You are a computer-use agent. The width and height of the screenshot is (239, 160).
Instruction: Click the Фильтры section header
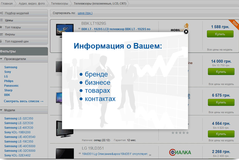pyautogui.click(x=24, y=51)
